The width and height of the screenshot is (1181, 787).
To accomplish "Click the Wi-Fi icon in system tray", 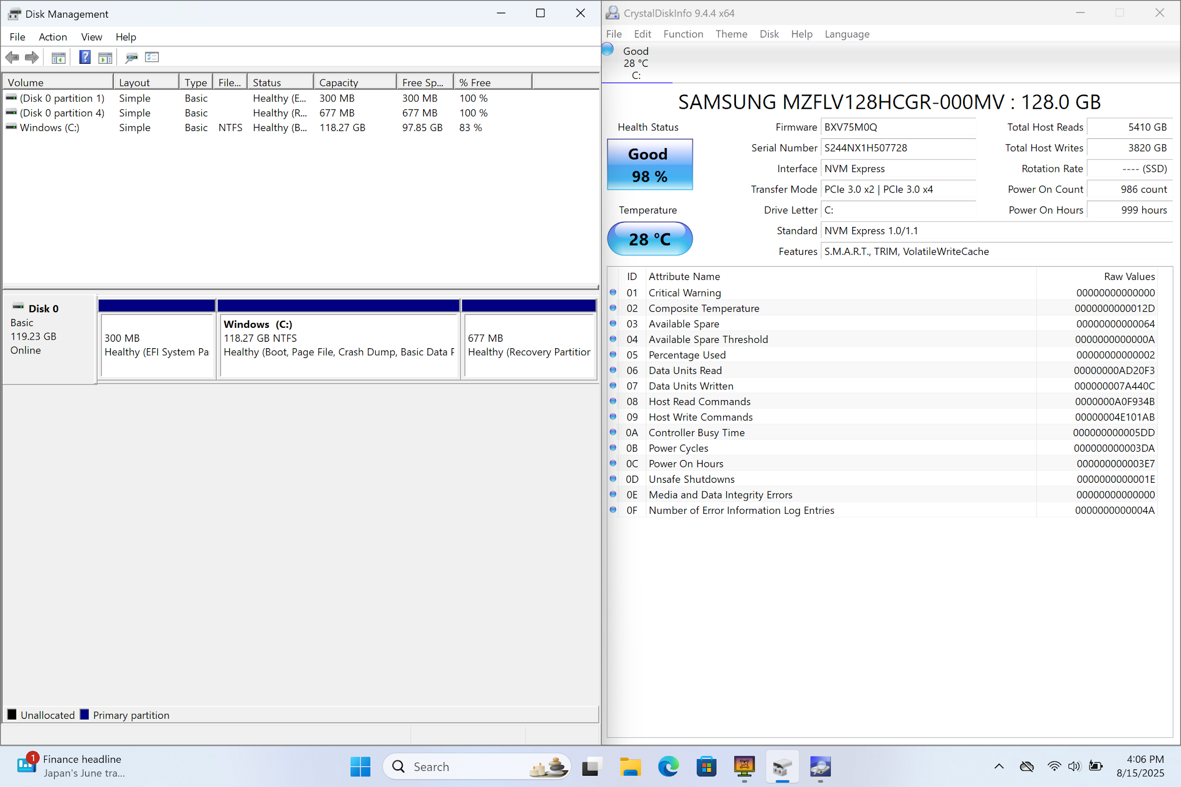I will 1054,766.
